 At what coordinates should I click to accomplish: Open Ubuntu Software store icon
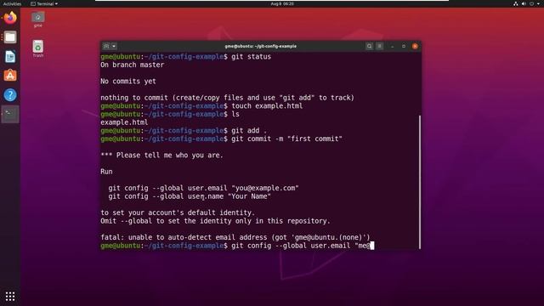[x=10, y=76]
